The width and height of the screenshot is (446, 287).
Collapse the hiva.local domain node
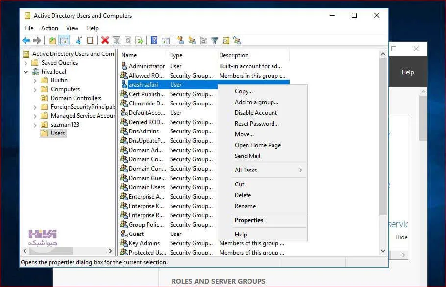click(26, 72)
